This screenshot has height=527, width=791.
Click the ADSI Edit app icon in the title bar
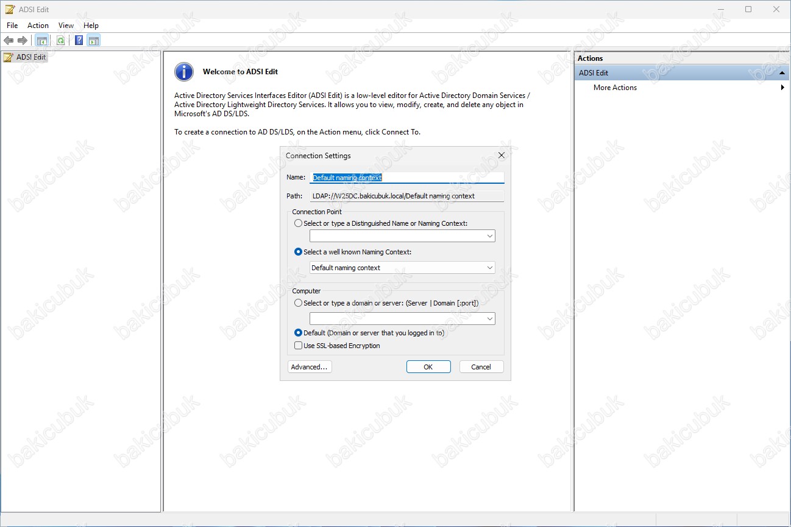[x=9, y=9]
